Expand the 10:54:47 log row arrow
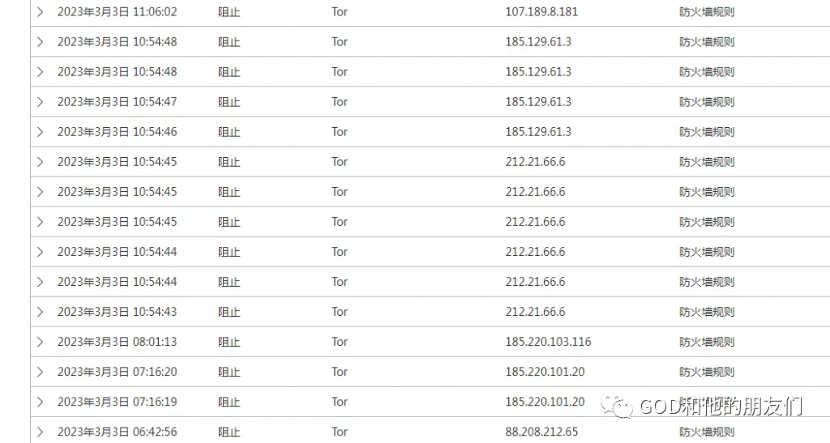 coord(40,102)
